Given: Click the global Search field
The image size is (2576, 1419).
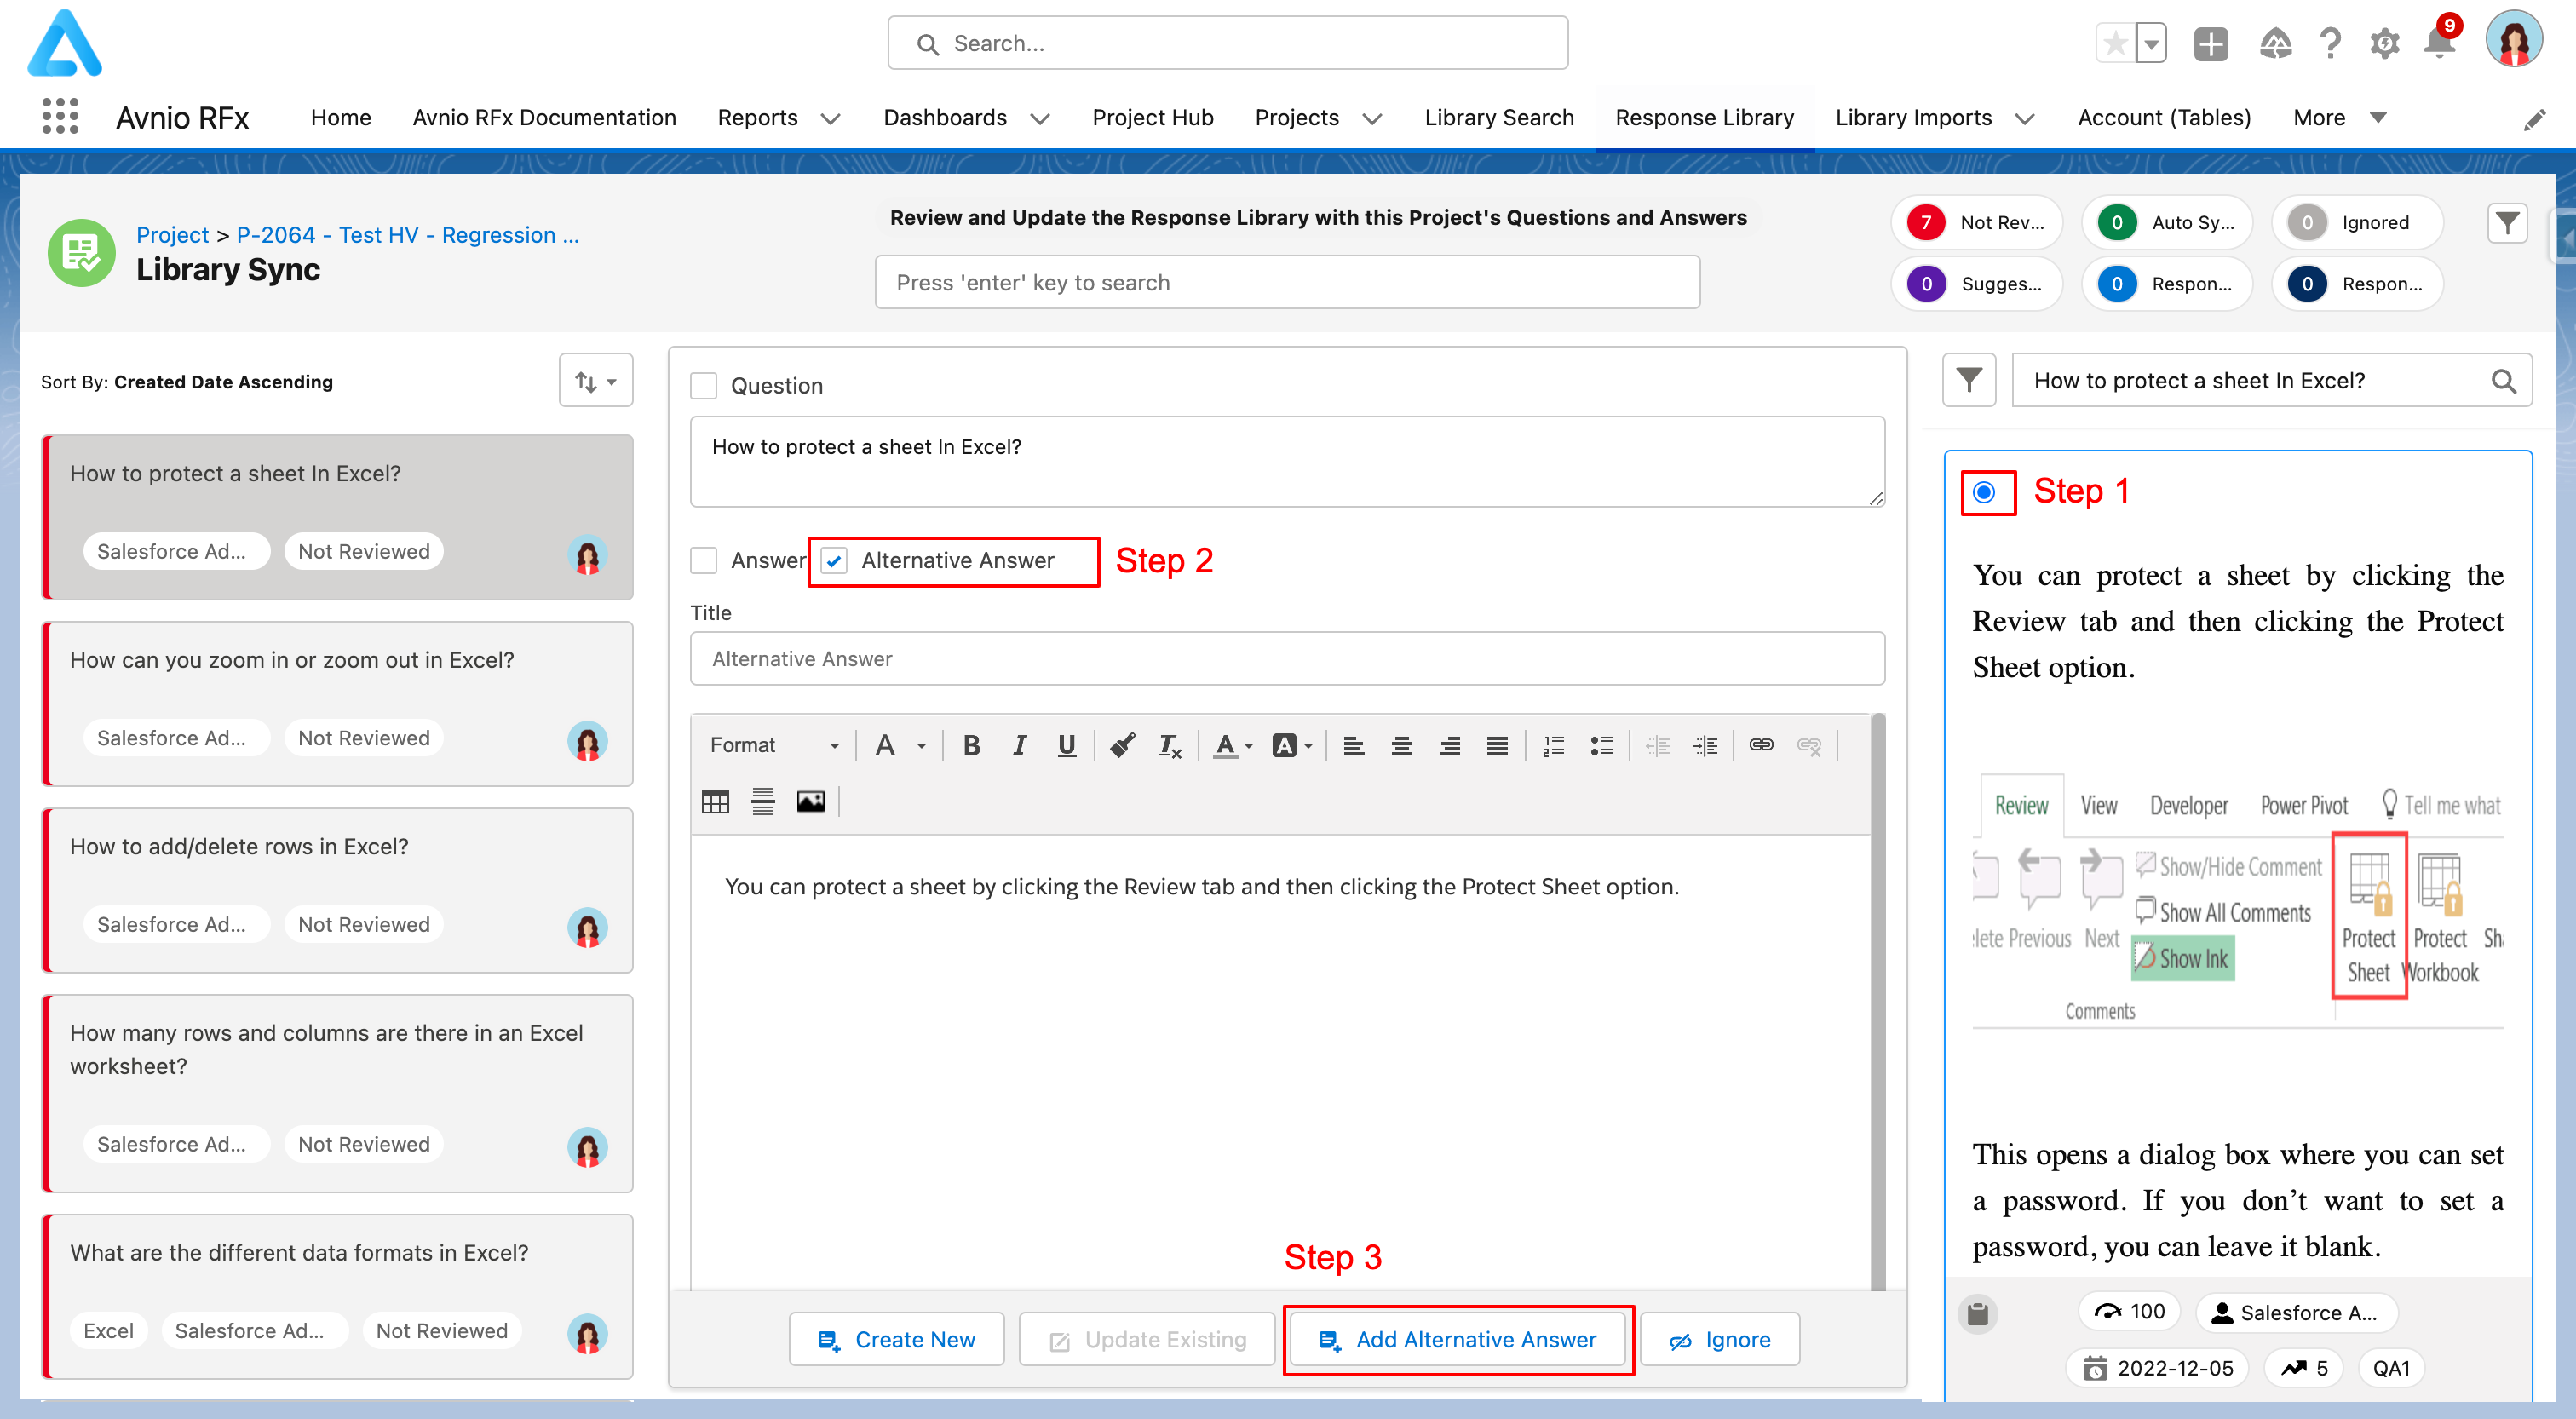Looking at the screenshot, I should coord(1227,43).
